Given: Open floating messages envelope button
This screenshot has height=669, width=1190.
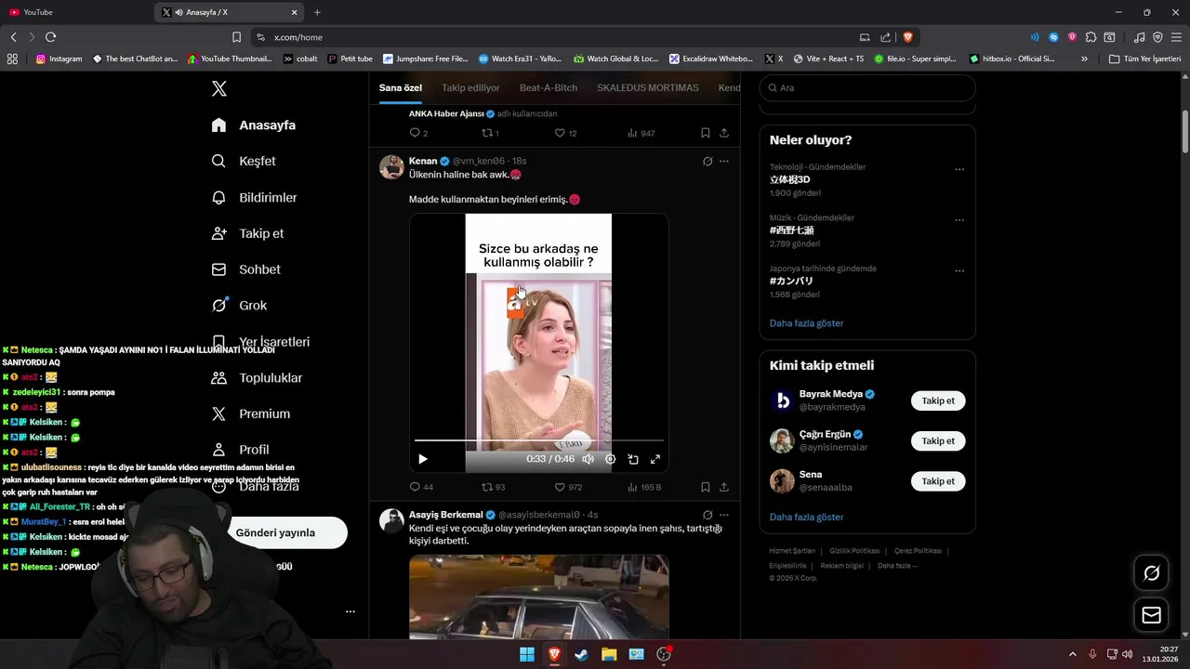Looking at the screenshot, I should (x=1151, y=615).
